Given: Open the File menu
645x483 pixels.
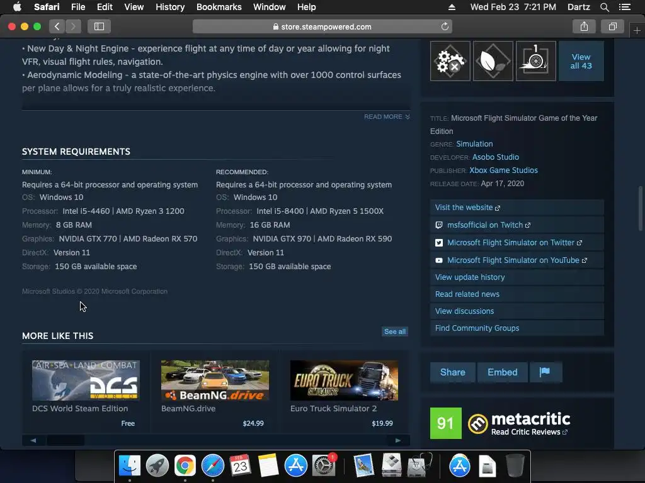Looking at the screenshot, I should (77, 7).
